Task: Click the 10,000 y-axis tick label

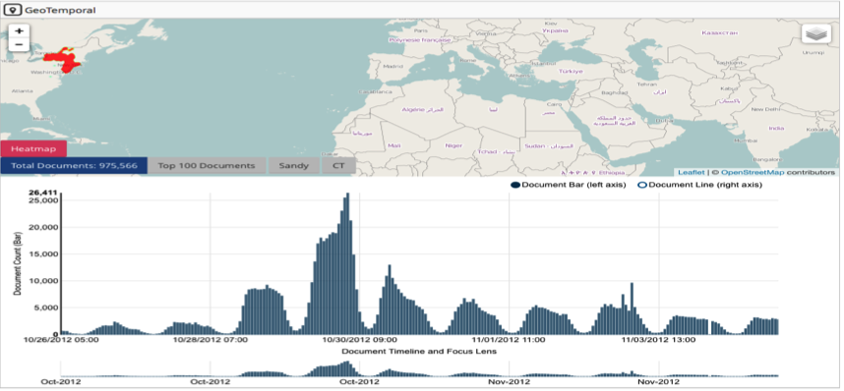Action: coord(44,281)
